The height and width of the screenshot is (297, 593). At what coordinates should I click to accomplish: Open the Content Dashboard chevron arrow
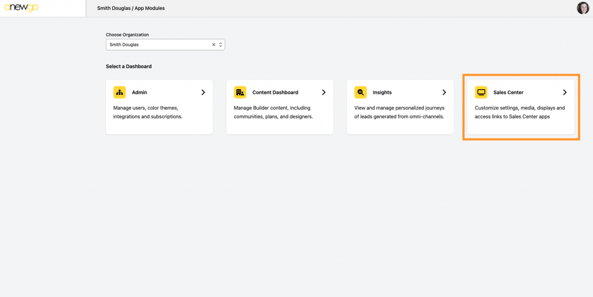[x=324, y=92]
